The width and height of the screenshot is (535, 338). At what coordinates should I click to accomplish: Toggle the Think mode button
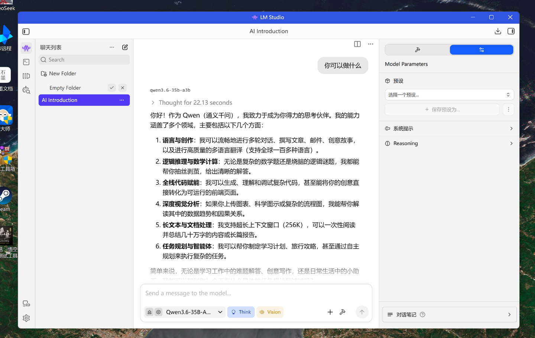click(x=241, y=312)
